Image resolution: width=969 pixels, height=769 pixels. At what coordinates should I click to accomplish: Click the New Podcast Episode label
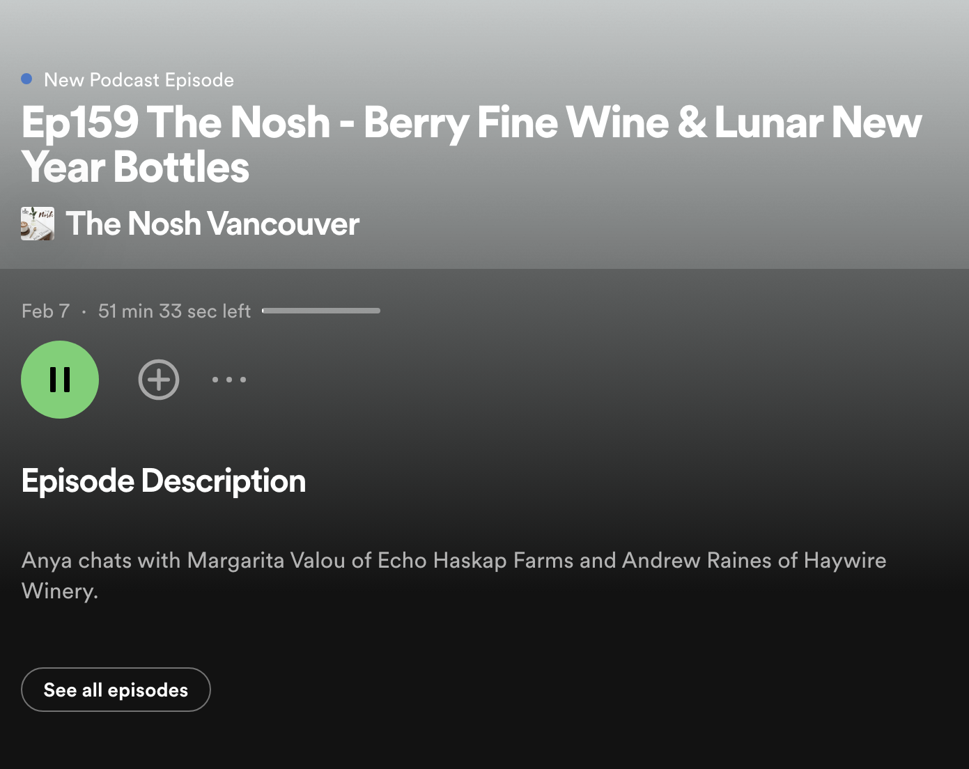point(139,79)
